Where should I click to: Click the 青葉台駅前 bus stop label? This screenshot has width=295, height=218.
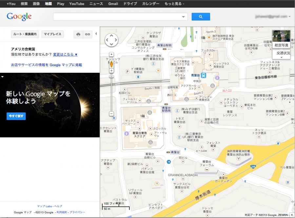tap(165, 45)
